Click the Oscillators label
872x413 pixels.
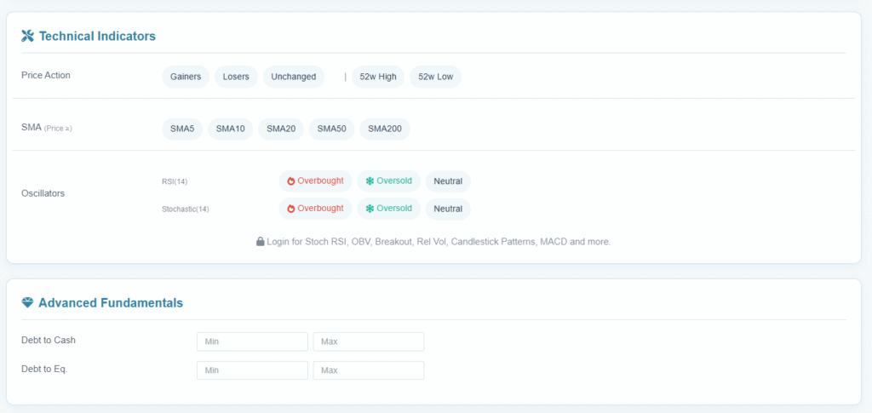tap(43, 193)
